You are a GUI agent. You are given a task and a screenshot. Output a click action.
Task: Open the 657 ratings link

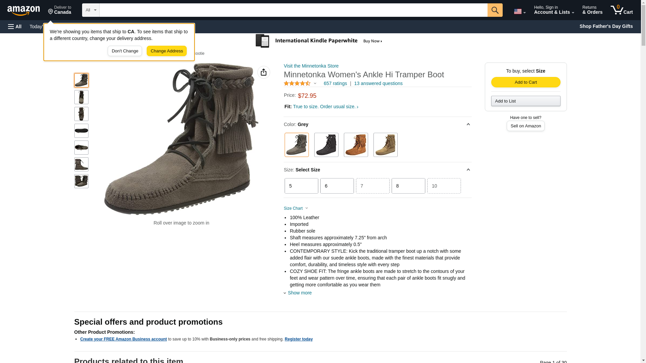coord(335,83)
